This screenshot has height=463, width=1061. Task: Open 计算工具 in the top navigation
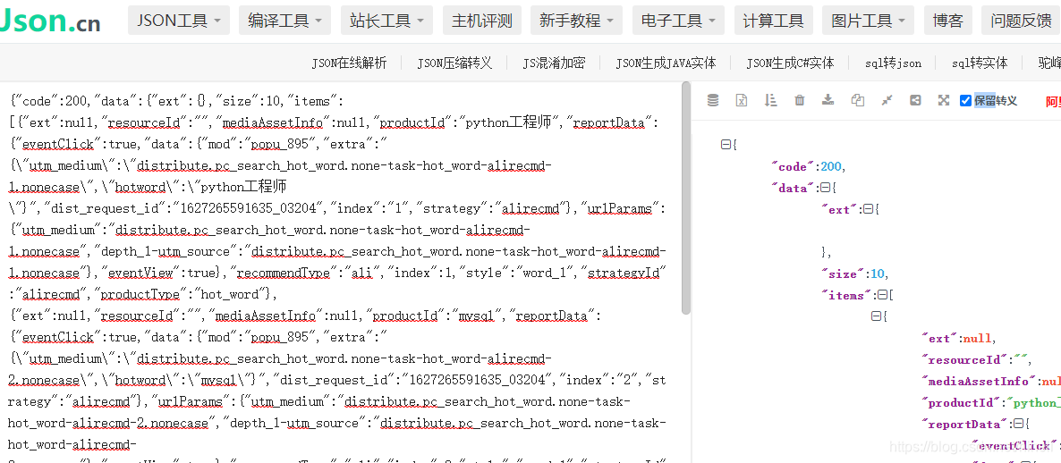[774, 21]
